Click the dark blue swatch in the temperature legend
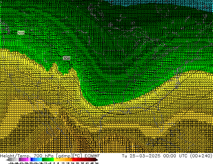Viewport: 213px width, 164px height. (x=32, y=159)
